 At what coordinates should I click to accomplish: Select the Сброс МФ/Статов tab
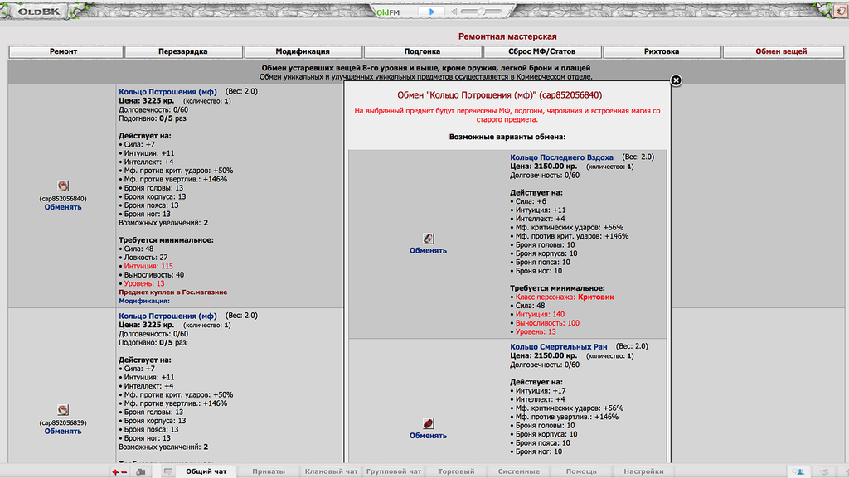542,51
